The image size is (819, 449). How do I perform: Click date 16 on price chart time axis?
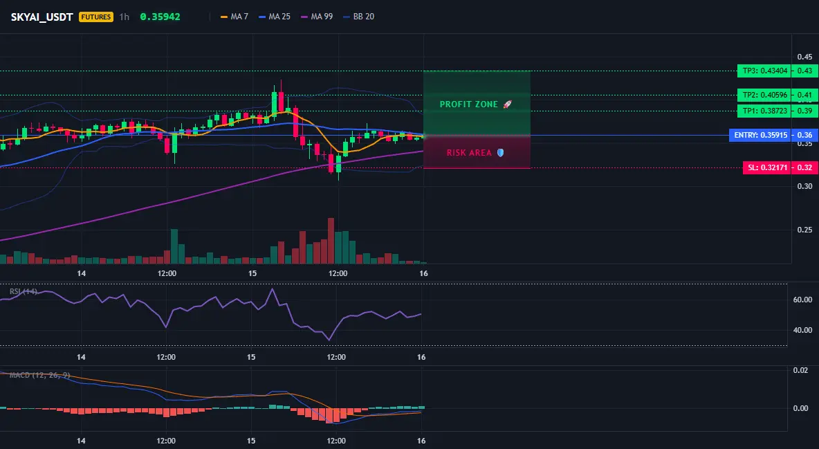[423, 273]
